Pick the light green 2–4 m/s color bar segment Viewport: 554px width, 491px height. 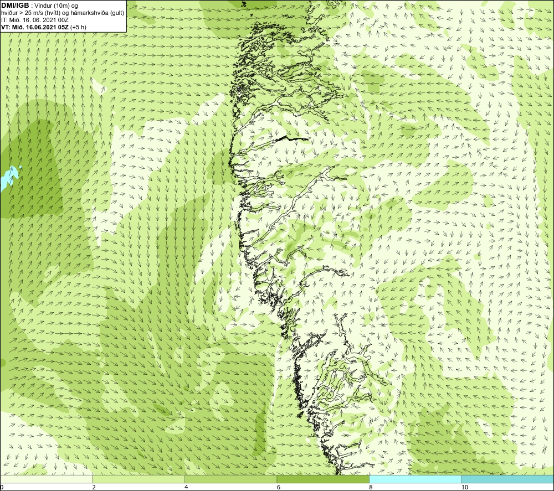[x=138, y=479]
